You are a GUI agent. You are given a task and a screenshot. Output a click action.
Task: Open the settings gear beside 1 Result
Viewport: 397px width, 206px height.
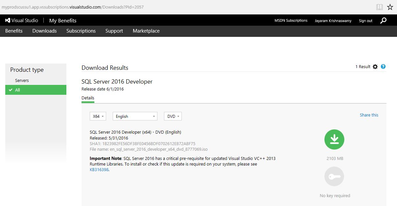[x=375, y=67]
